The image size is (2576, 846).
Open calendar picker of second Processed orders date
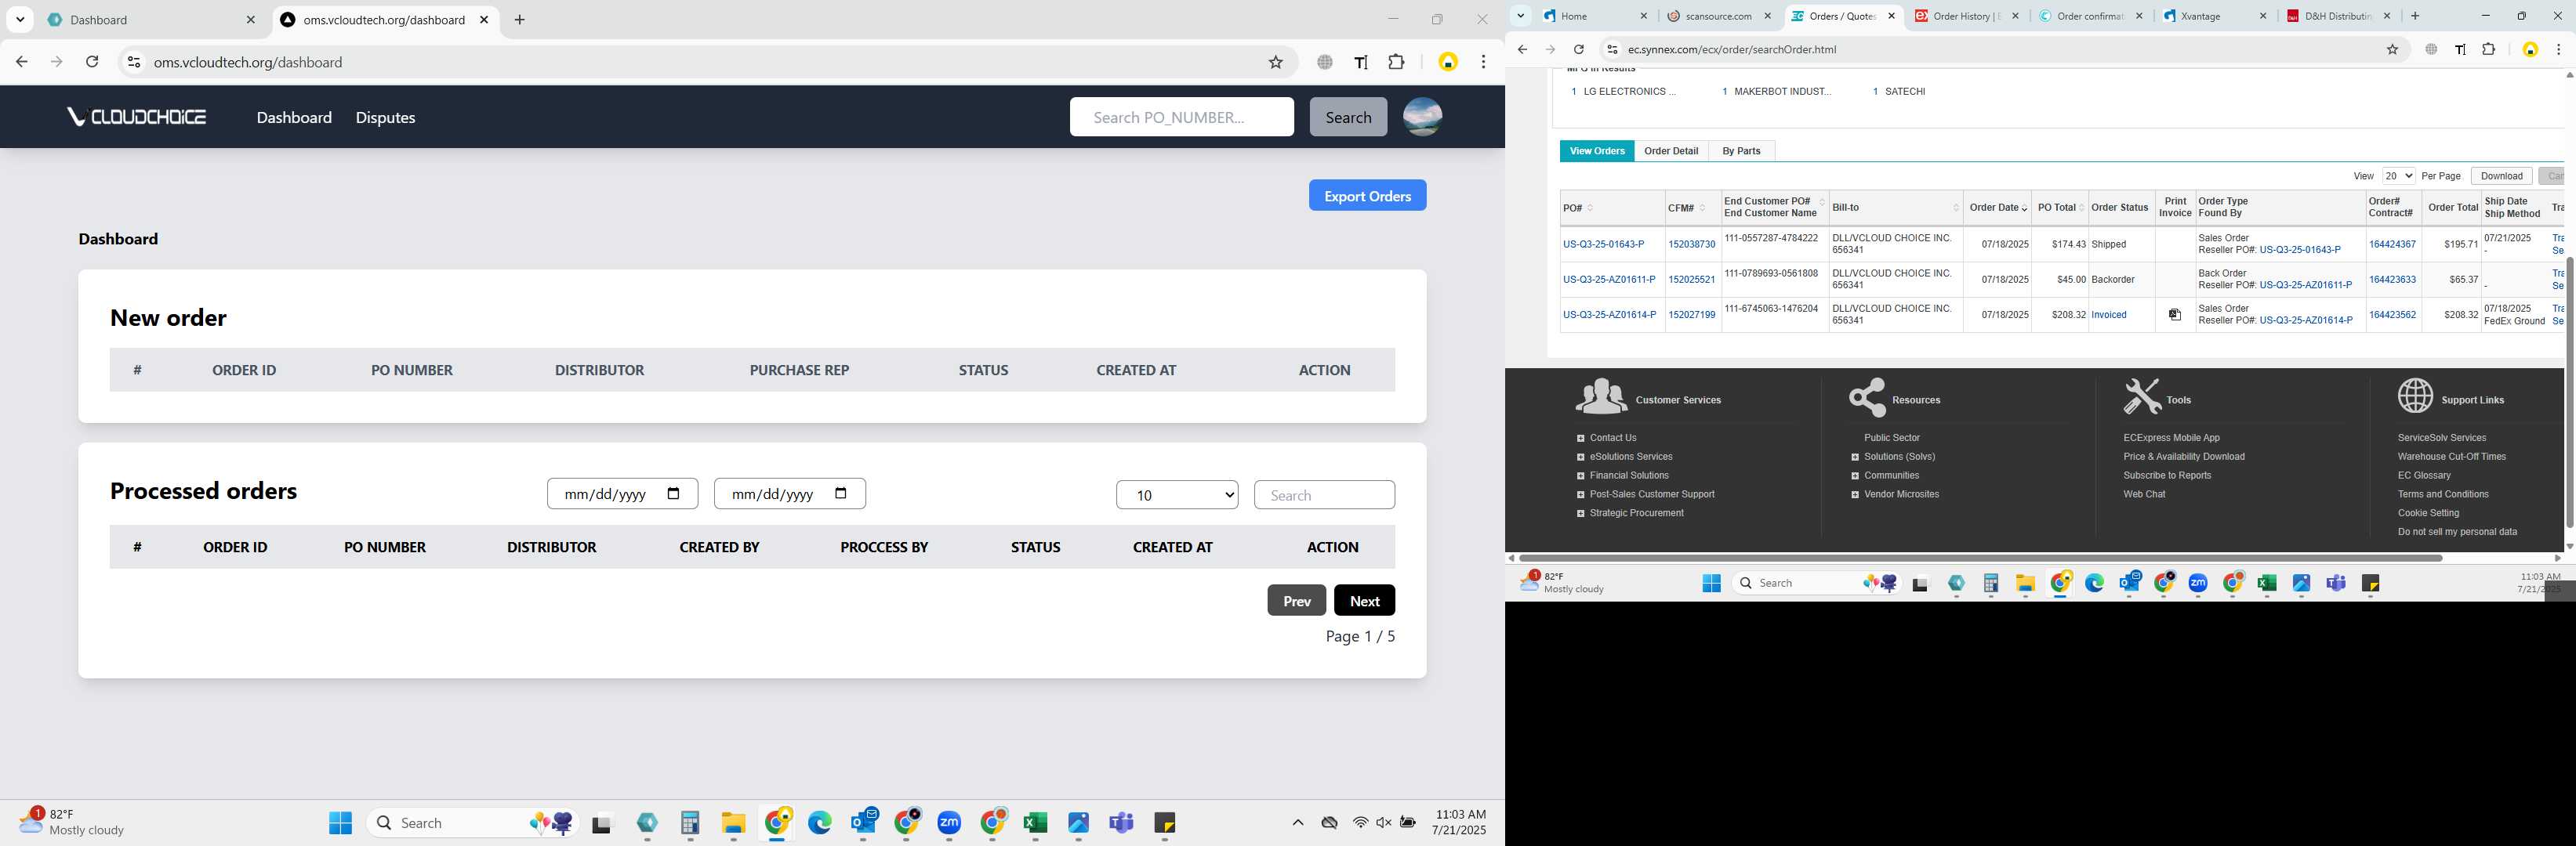[840, 493]
